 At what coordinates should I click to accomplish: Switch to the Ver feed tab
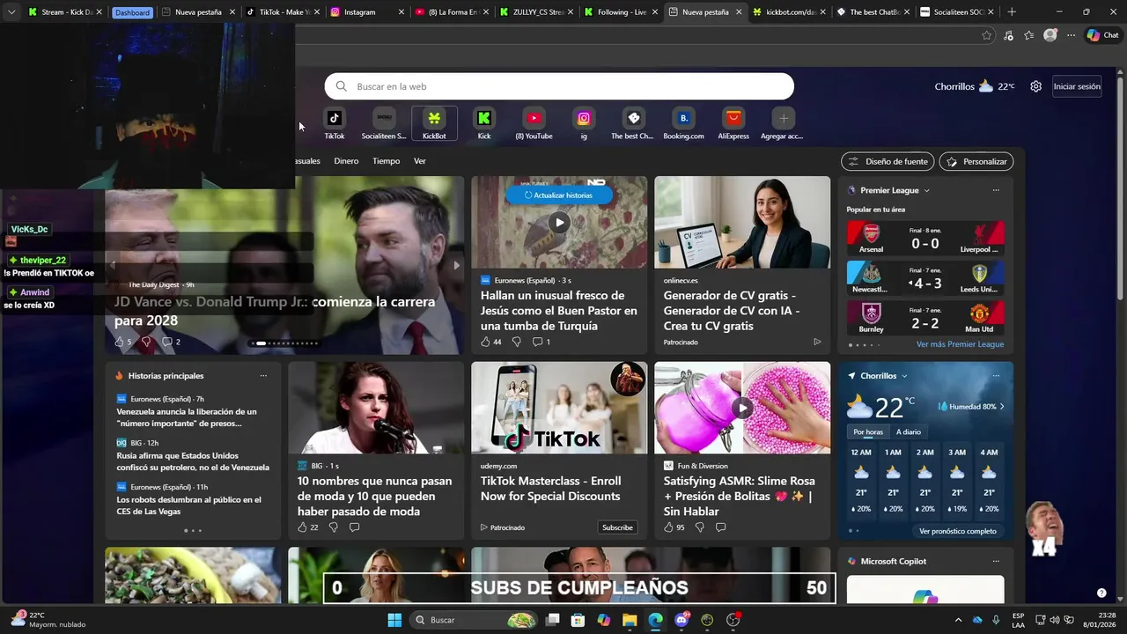[x=420, y=161]
